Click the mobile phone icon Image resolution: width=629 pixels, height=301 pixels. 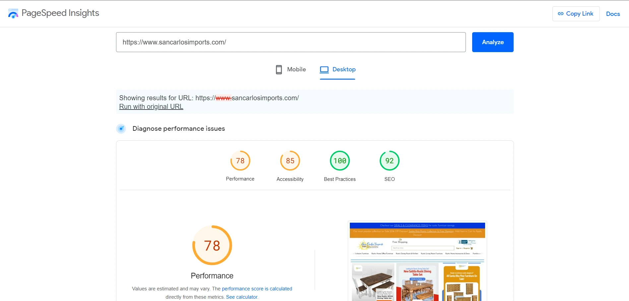click(x=279, y=69)
